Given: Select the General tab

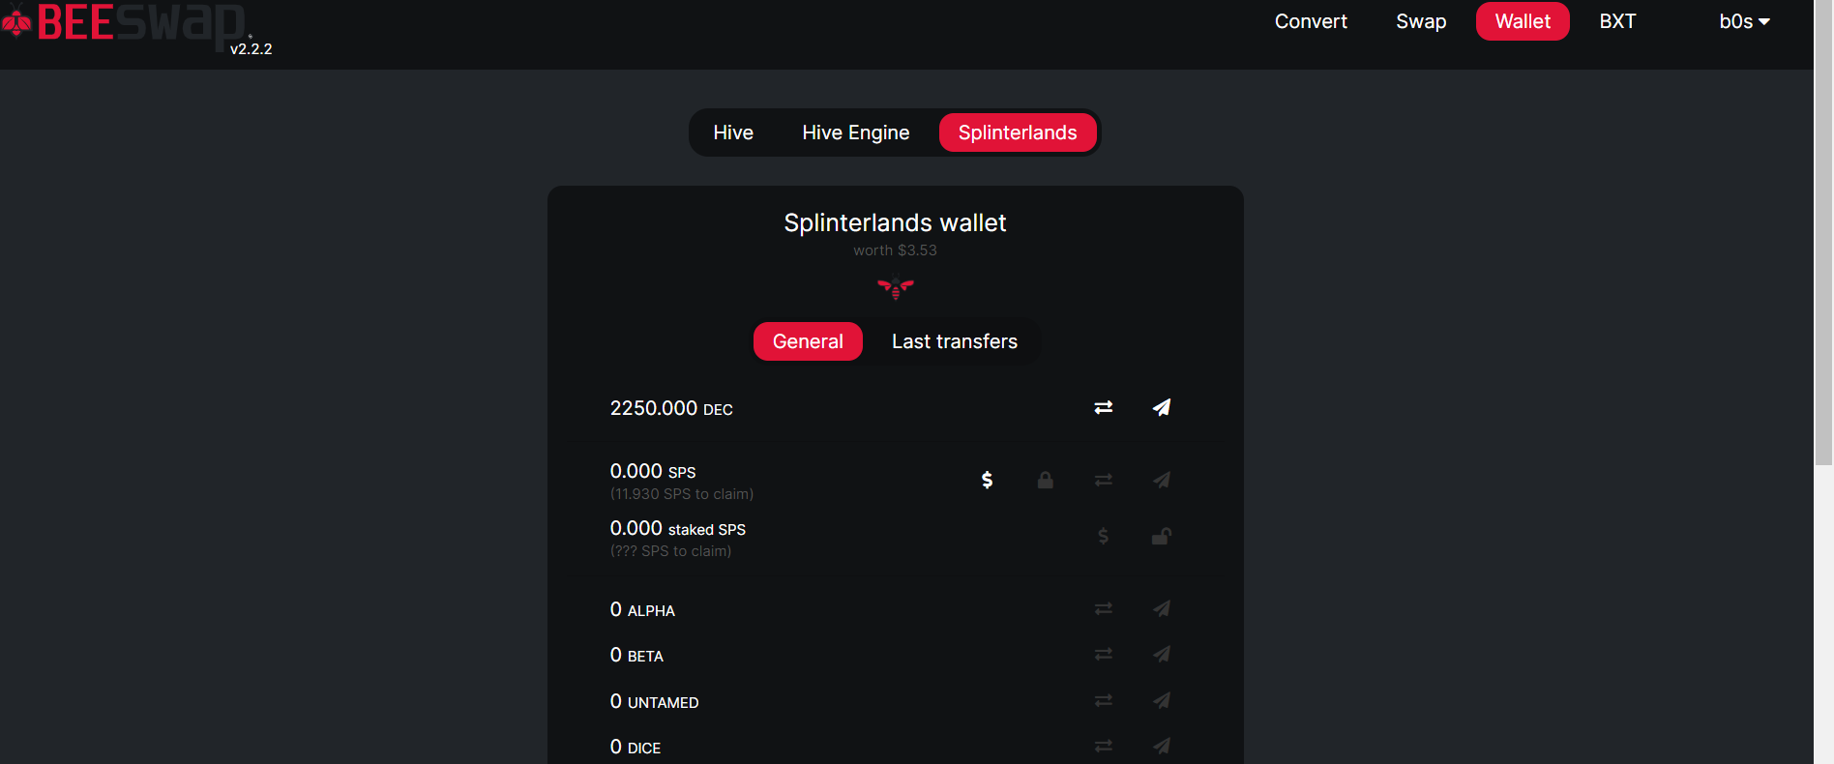Looking at the screenshot, I should (x=808, y=341).
